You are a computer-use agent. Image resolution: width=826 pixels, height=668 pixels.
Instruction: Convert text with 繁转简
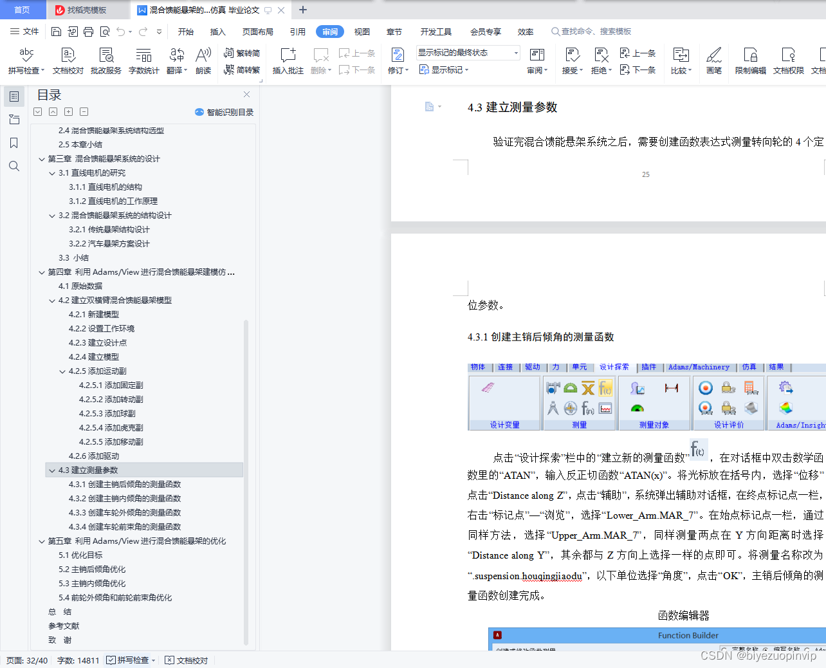click(242, 53)
